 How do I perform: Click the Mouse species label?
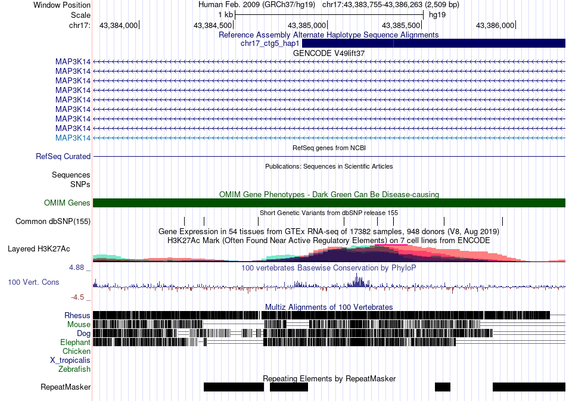(79, 325)
